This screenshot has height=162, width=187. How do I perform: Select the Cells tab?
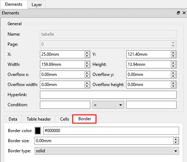[64, 119]
